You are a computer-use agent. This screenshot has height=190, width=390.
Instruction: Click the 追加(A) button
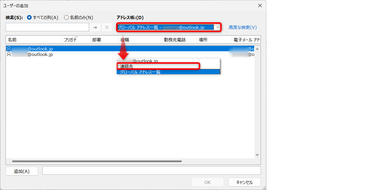[22, 171]
